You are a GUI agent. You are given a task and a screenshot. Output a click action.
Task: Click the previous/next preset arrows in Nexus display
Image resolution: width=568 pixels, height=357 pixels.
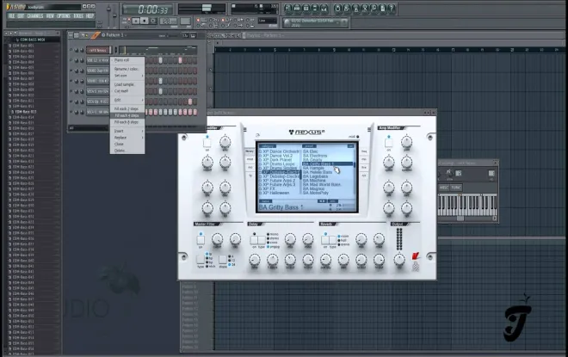(x=322, y=201)
